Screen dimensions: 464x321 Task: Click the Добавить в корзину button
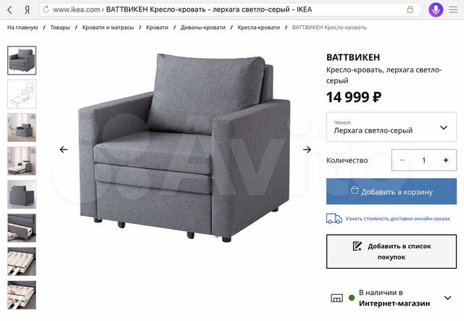point(391,191)
